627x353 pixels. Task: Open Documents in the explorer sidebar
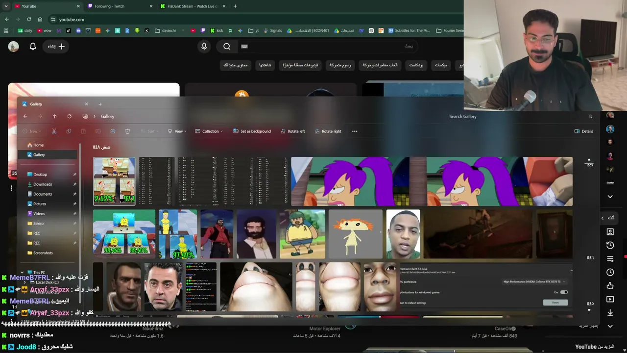[x=47, y=194]
